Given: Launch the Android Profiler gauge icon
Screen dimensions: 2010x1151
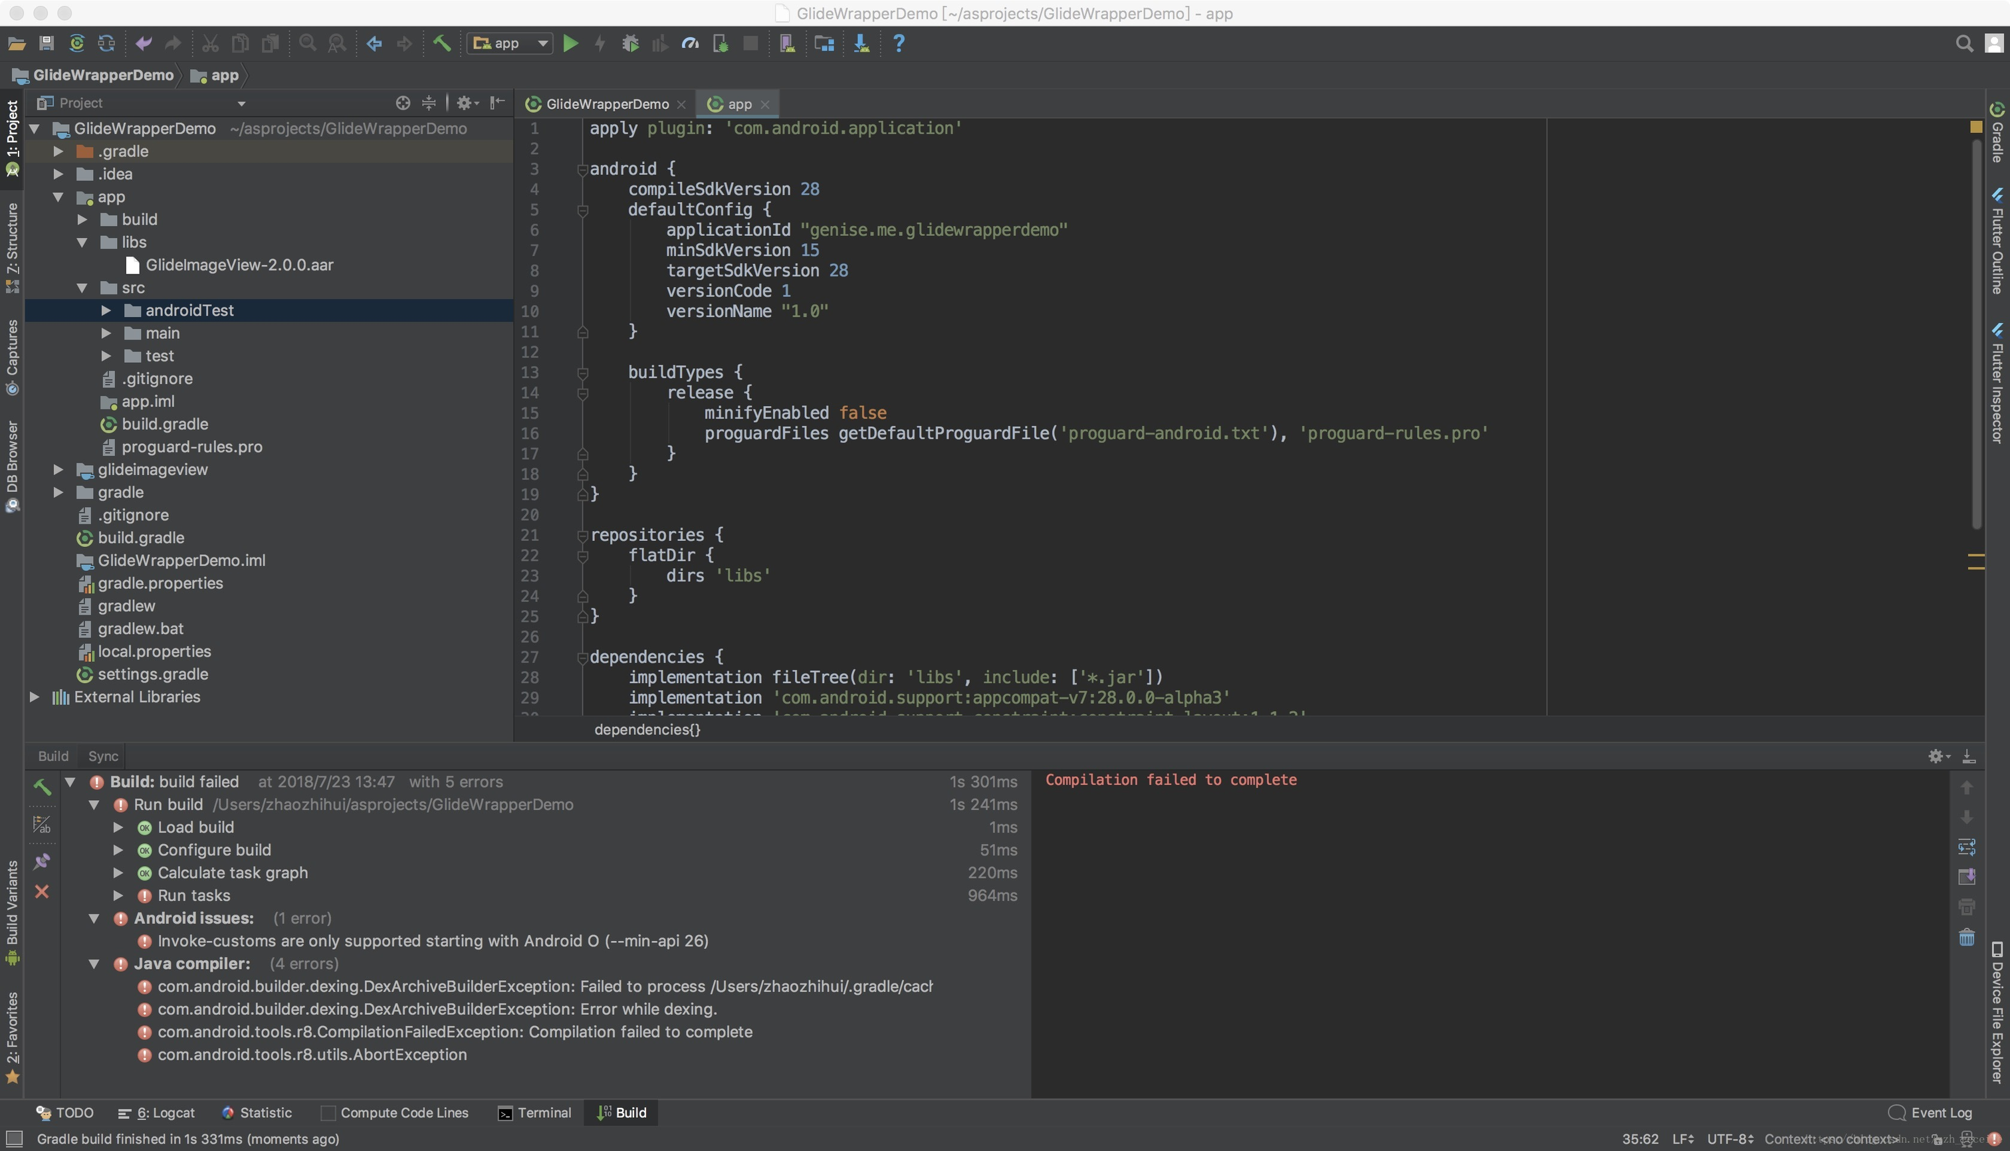Looking at the screenshot, I should pos(691,43).
